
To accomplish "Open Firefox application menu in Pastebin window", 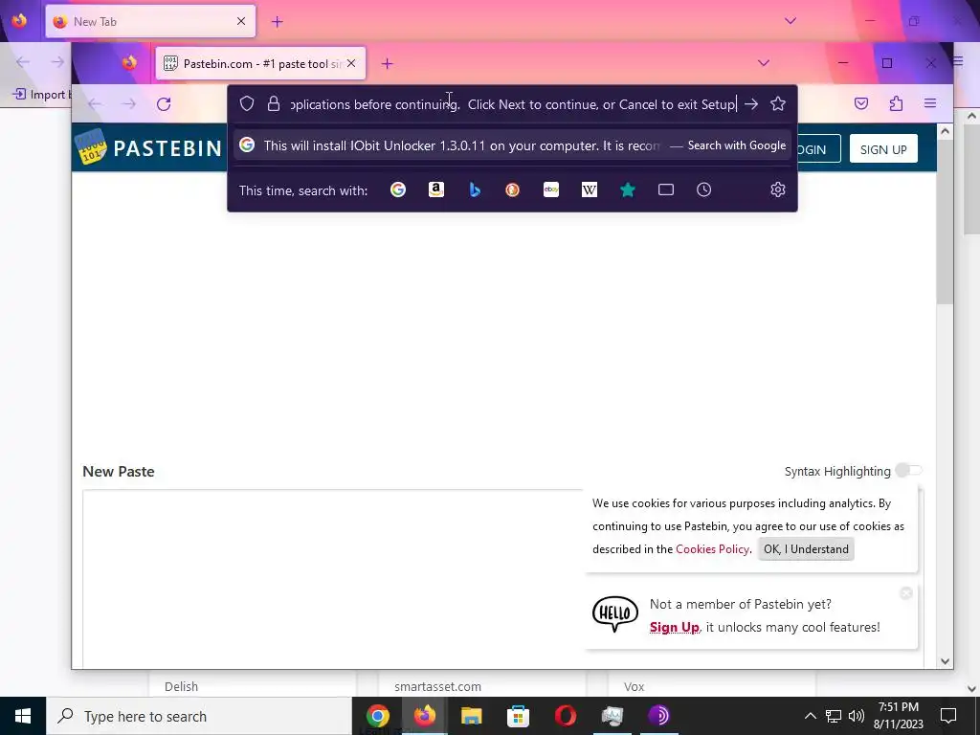I will click(x=930, y=103).
